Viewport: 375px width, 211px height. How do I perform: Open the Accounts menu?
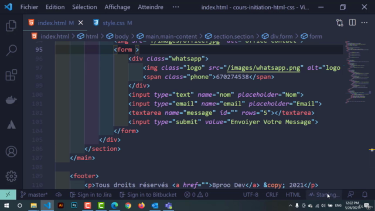click(x=11, y=151)
